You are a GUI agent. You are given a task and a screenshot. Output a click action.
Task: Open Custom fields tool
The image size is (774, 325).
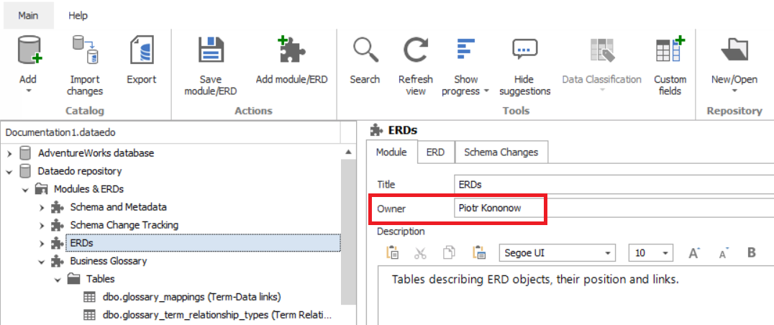(670, 52)
